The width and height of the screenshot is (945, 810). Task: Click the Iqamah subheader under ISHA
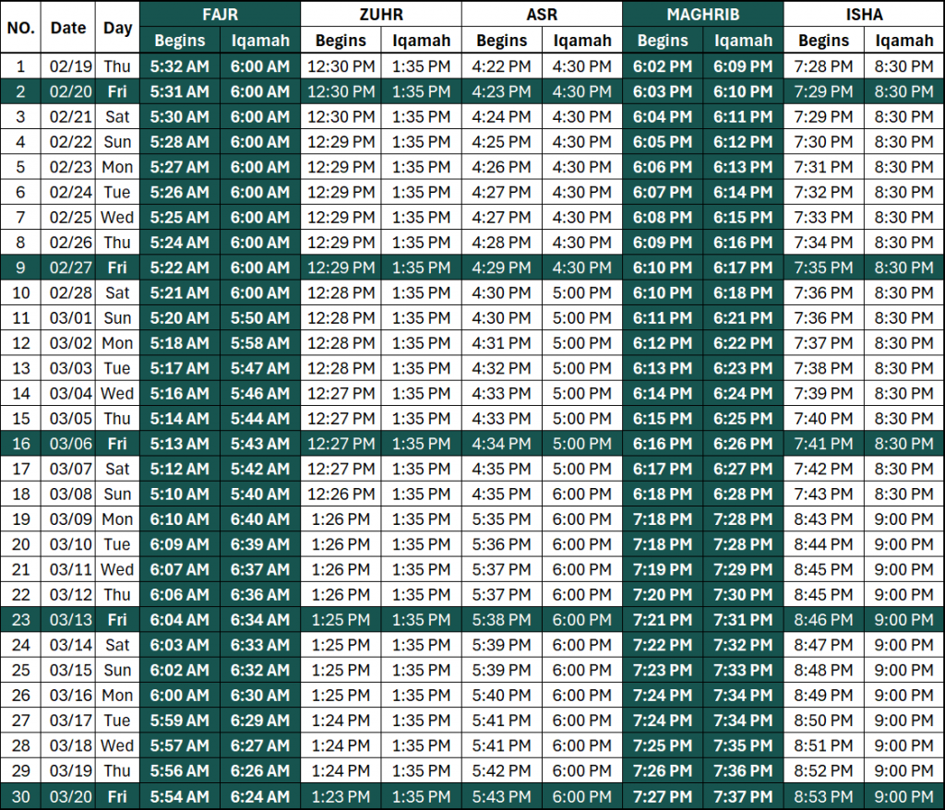click(904, 41)
